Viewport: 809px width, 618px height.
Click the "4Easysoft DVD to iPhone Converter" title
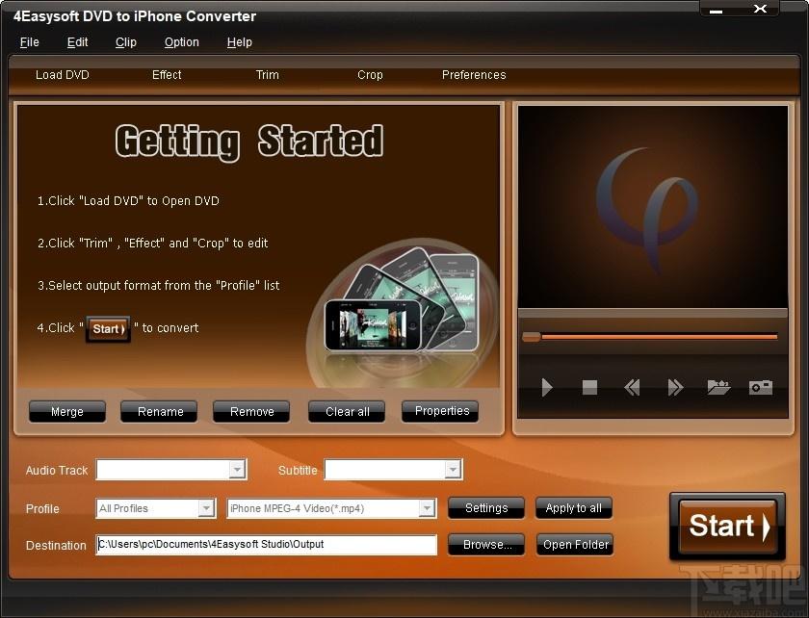coord(135,16)
